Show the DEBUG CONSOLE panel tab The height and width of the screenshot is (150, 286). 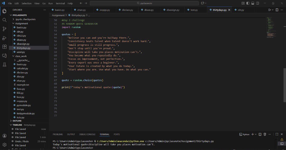(x=87, y=134)
